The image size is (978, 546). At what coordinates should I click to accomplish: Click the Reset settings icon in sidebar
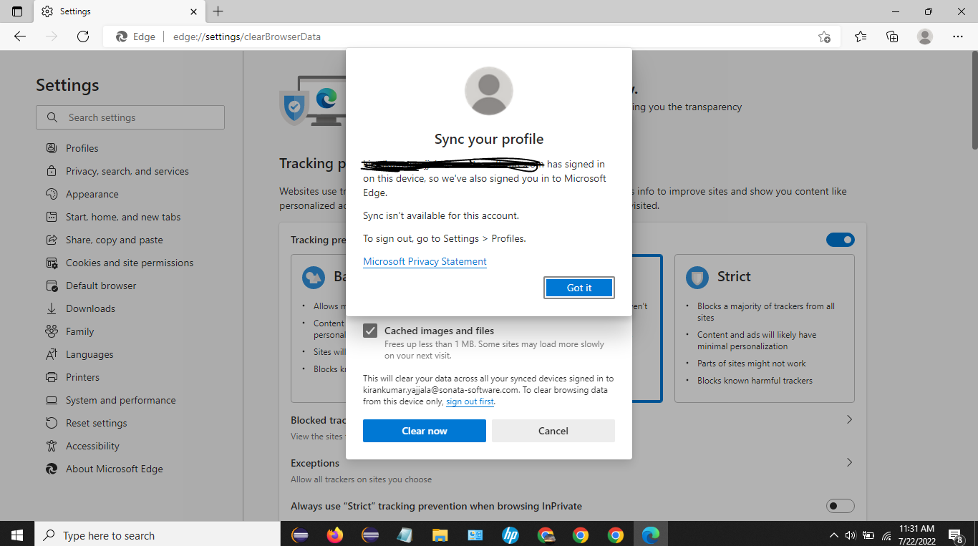tap(52, 423)
